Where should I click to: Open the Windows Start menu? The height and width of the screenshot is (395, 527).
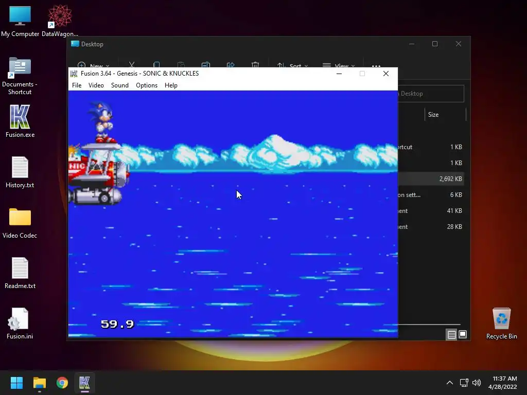click(16, 383)
